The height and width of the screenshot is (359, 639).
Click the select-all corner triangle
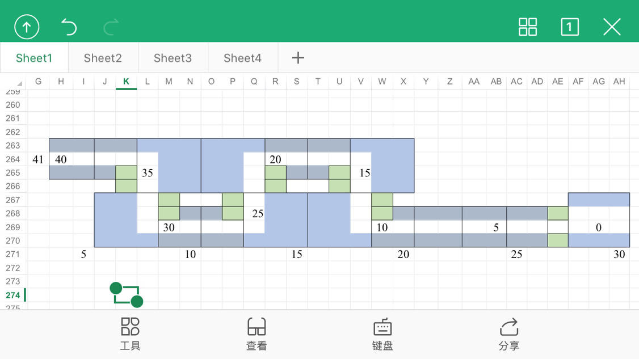tap(19, 83)
